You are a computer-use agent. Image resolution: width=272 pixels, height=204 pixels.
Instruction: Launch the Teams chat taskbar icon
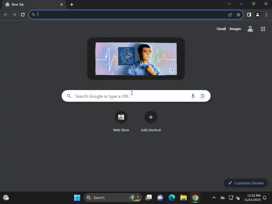160,198
